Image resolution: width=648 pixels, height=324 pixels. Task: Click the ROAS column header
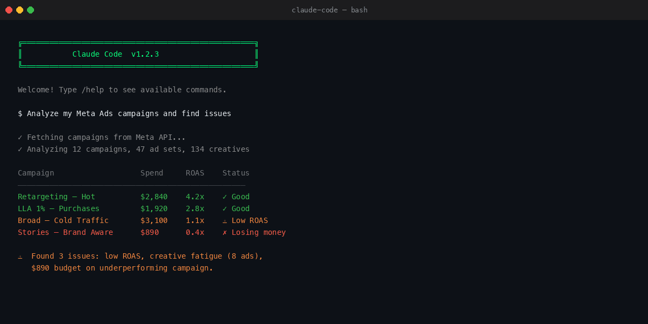195,173
